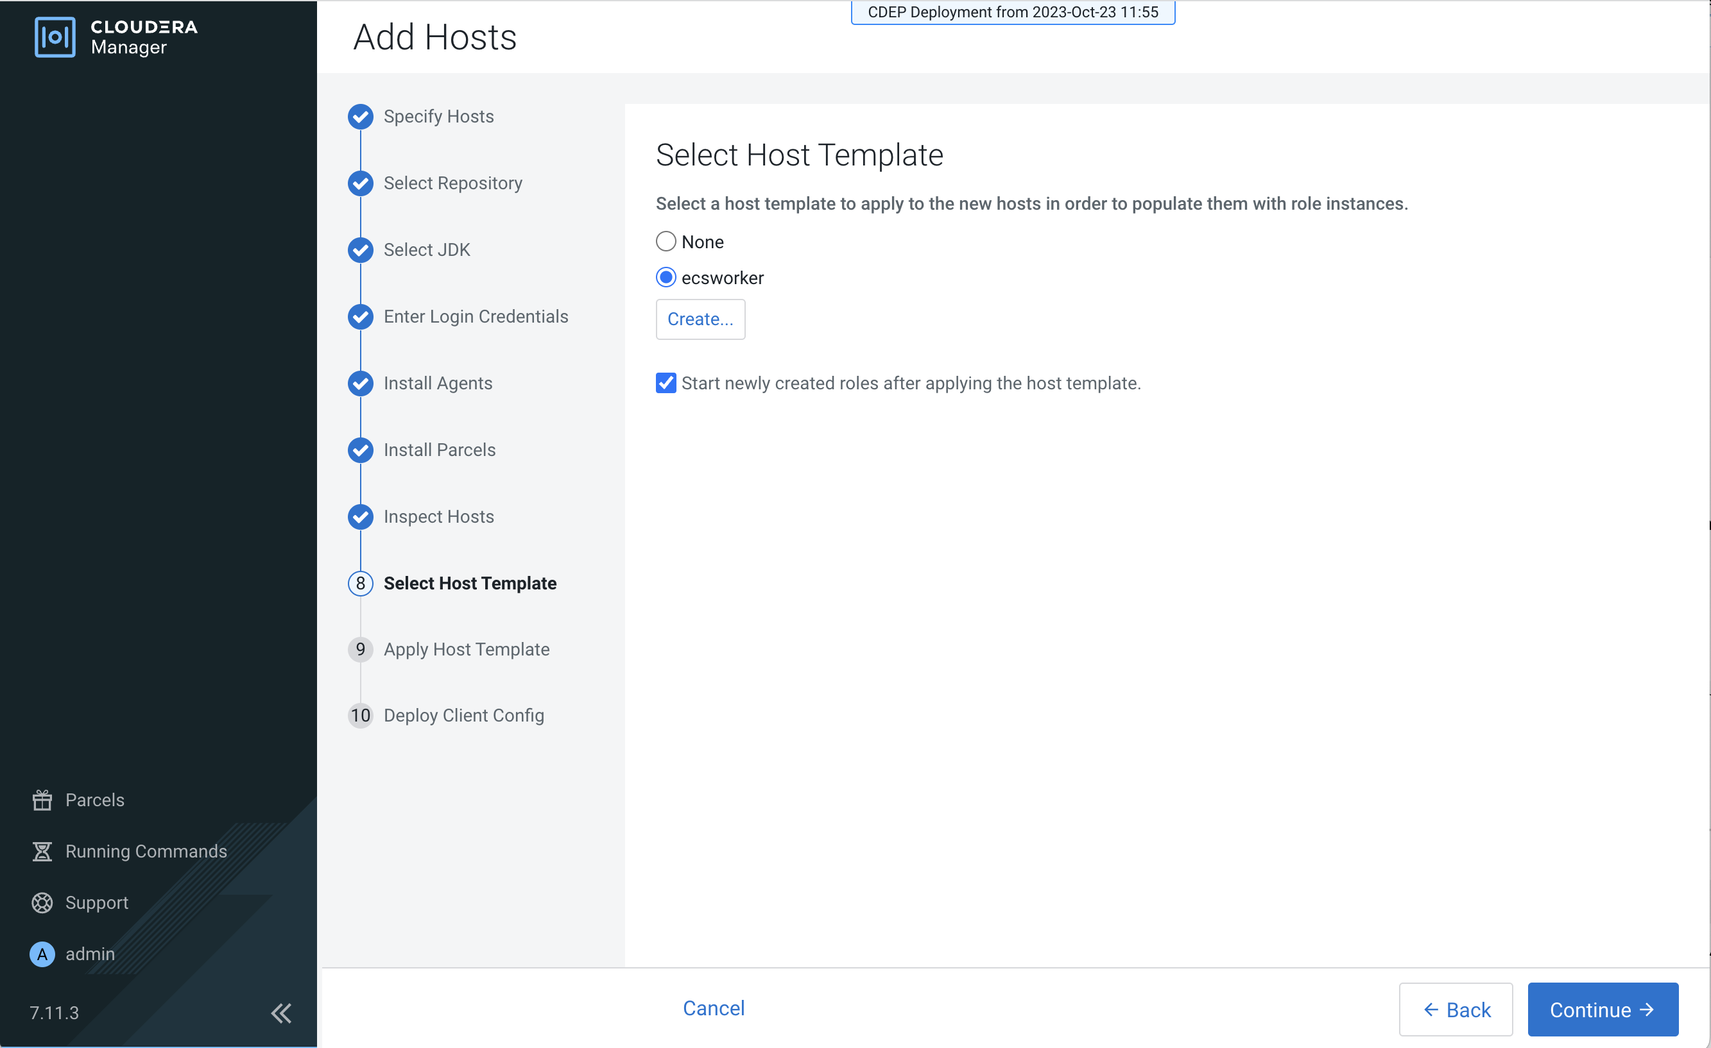Open Support lifebuoy icon
Image resolution: width=1711 pixels, height=1048 pixels.
(x=42, y=903)
